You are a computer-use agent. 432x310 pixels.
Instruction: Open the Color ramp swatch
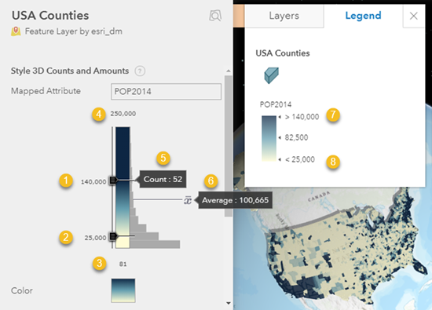click(x=123, y=290)
